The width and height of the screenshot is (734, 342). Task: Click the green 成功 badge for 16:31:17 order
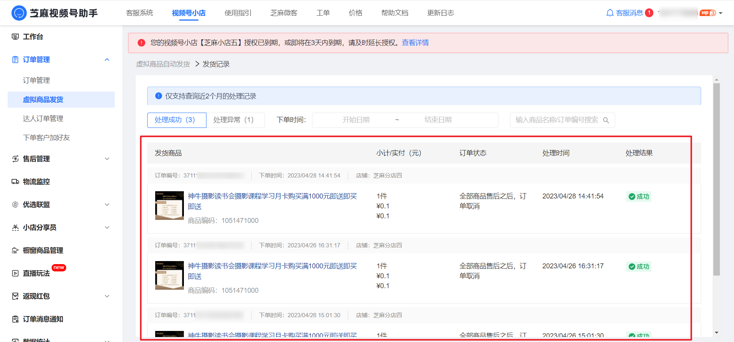[639, 266]
